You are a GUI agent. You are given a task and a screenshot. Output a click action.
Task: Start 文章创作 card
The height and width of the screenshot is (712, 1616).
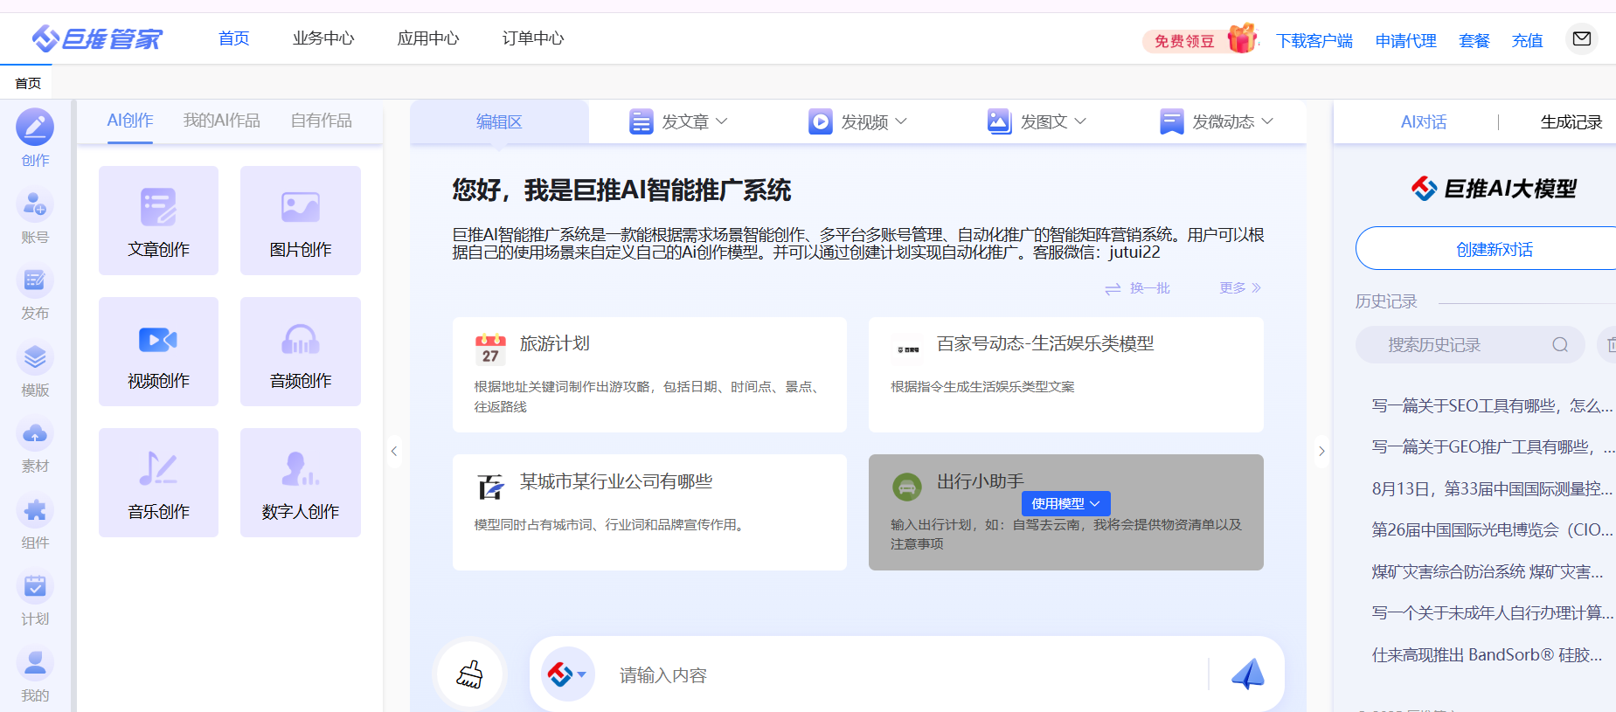tap(158, 220)
